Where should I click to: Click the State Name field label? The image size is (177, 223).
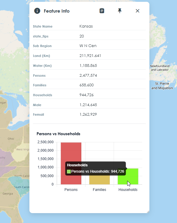(x=43, y=26)
